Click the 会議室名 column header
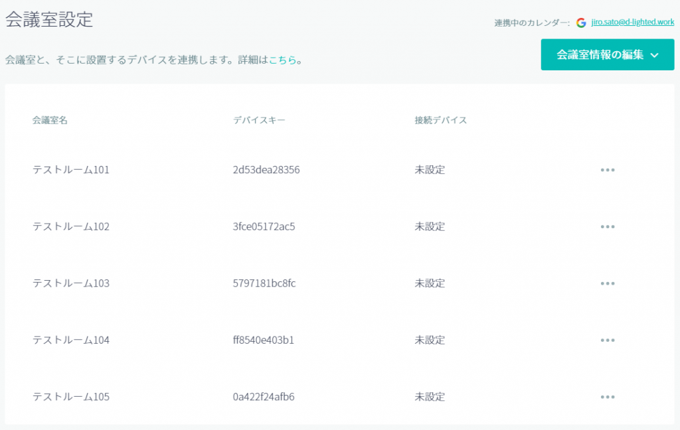The width and height of the screenshot is (680, 430). pyautogui.click(x=50, y=121)
